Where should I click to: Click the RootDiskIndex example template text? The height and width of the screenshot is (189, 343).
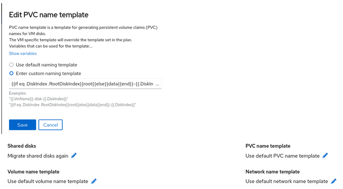coord(73,105)
